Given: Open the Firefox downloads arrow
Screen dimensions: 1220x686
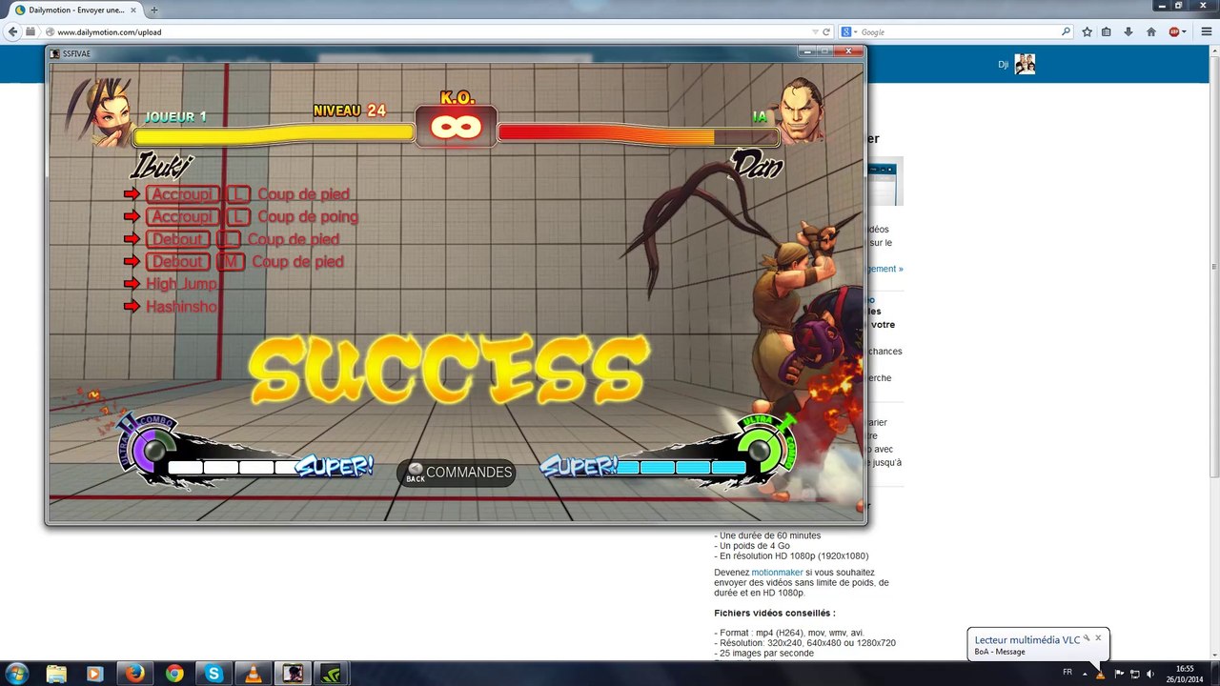Looking at the screenshot, I should 1128,31.
